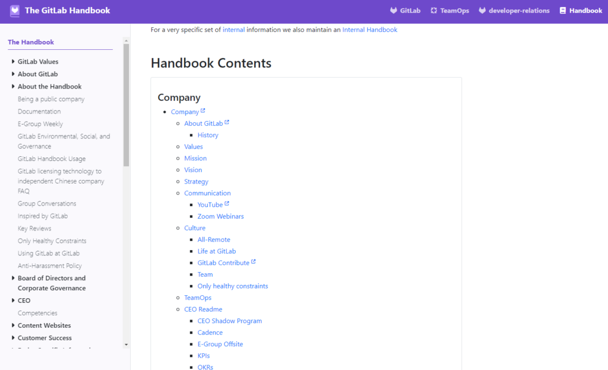The height and width of the screenshot is (370, 608).
Task: Select Inspired by GitLab in sidebar
Action: (x=43, y=216)
